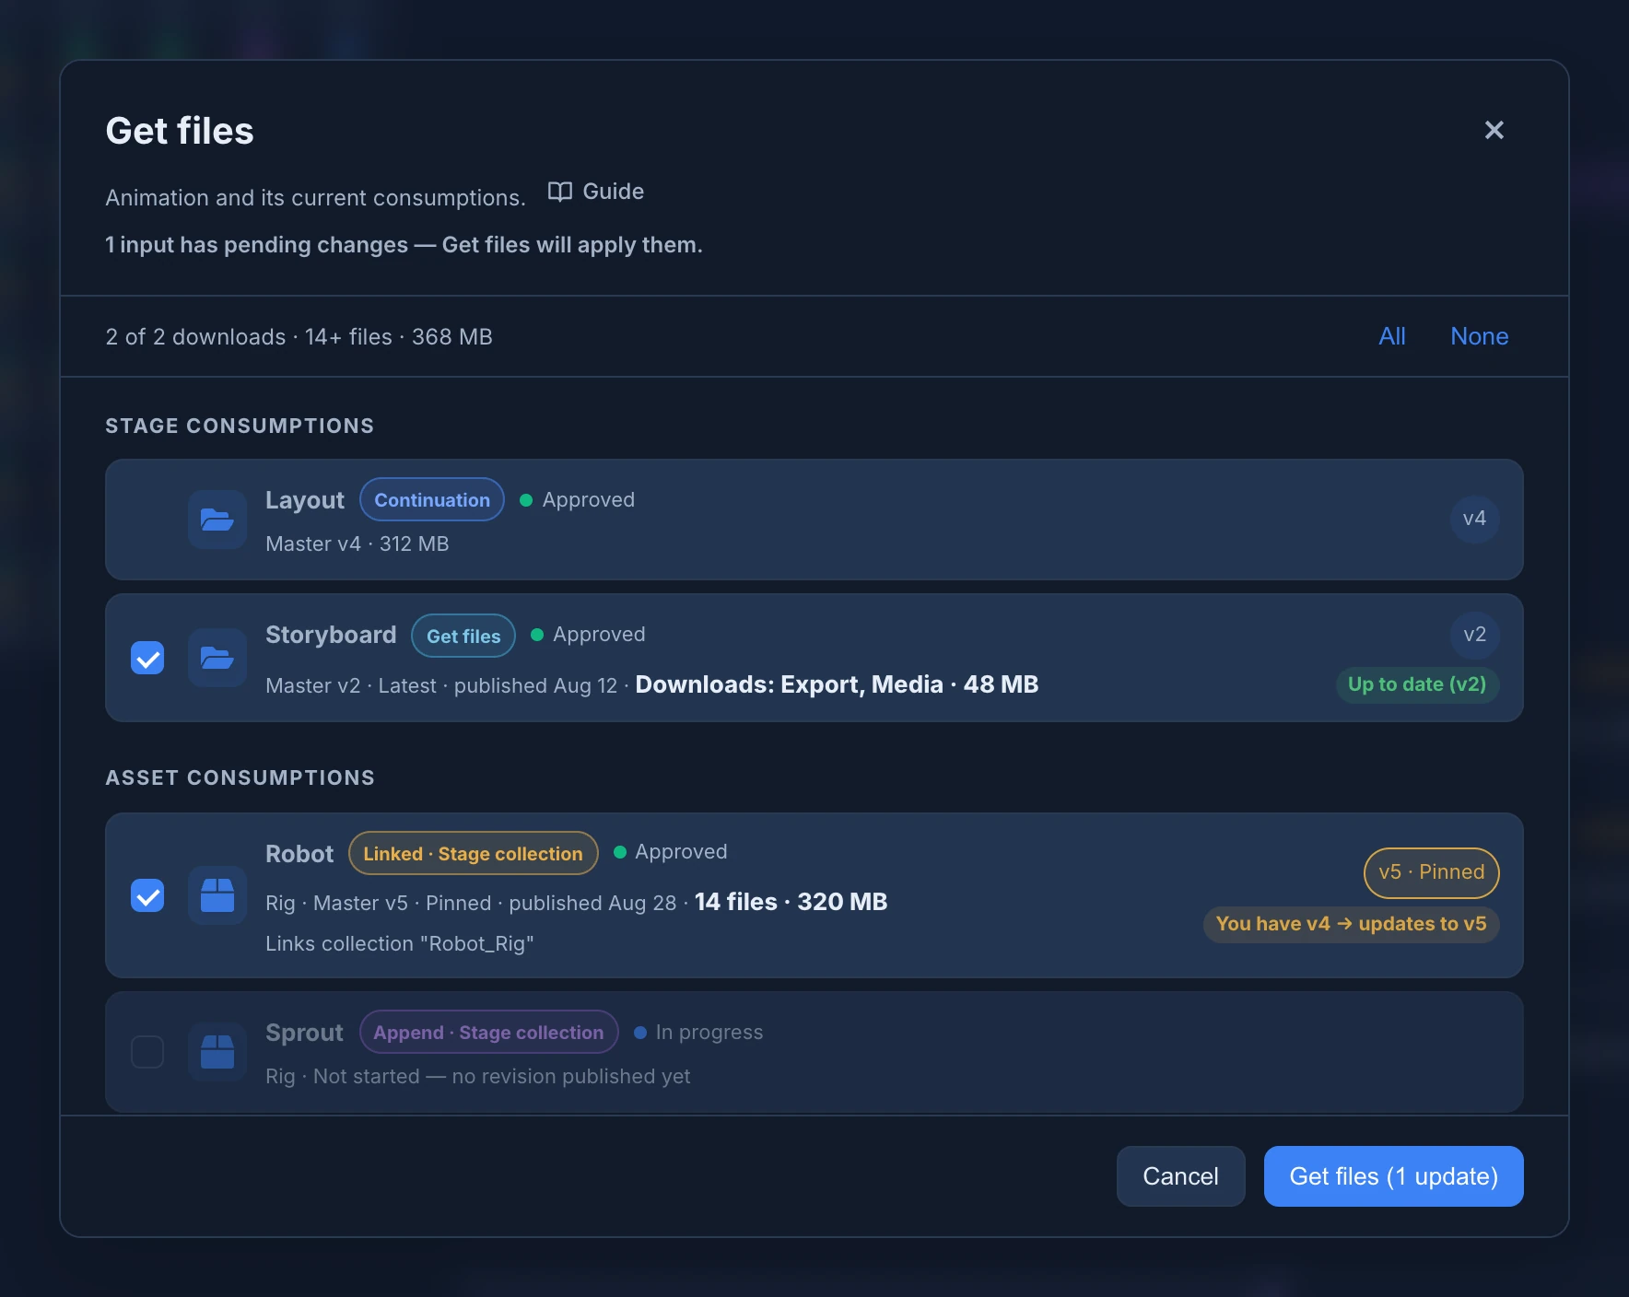Click 'You have v4 → updates to v5'
The image size is (1629, 1297).
point(1351,924)
